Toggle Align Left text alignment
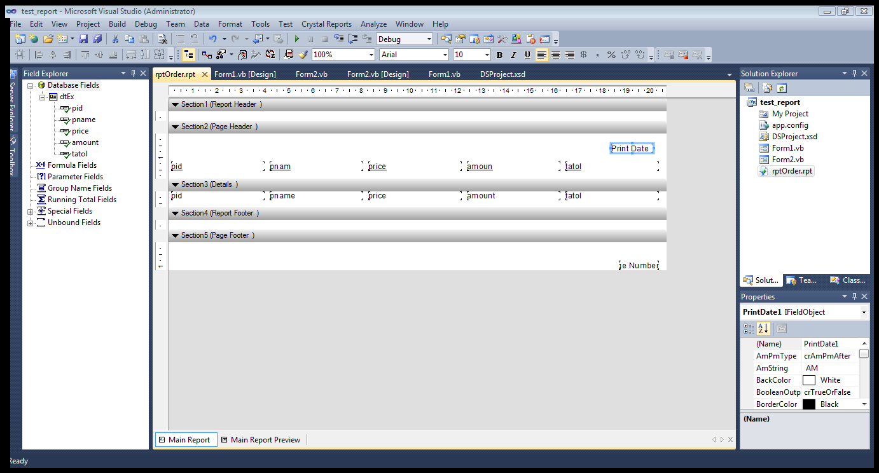 542,55
